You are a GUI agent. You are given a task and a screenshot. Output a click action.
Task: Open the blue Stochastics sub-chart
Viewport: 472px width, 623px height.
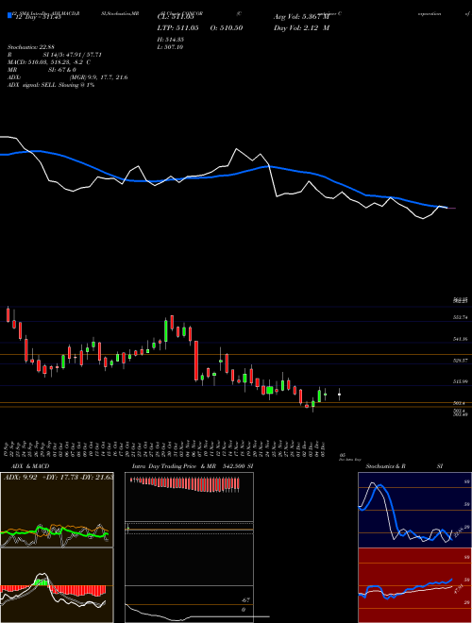[x=414, y=510]
